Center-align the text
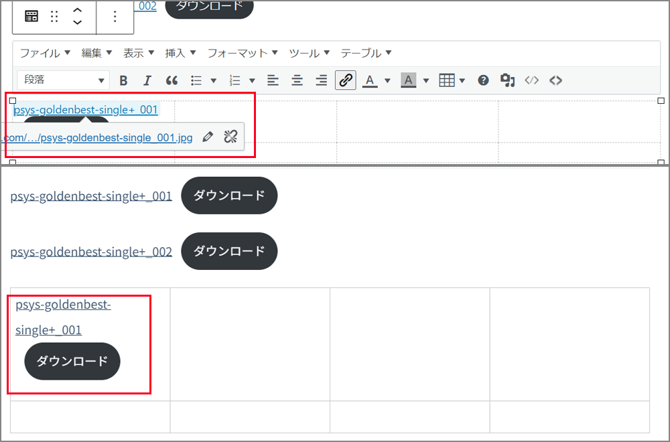This screenshot has width=670, height=442. pyautogui.click(x=297, y=80)
